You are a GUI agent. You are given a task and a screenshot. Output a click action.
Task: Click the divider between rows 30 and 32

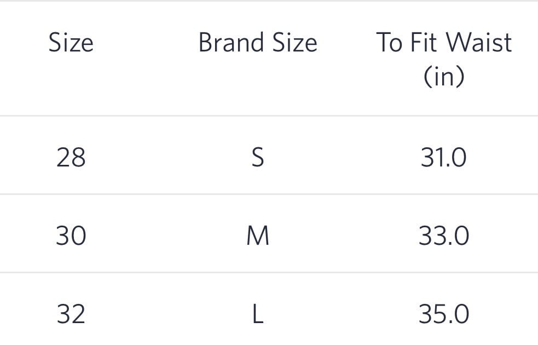coord(269,272)
